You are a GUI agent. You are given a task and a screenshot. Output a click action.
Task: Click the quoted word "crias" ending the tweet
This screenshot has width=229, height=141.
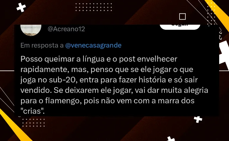[x=33, y=111]
